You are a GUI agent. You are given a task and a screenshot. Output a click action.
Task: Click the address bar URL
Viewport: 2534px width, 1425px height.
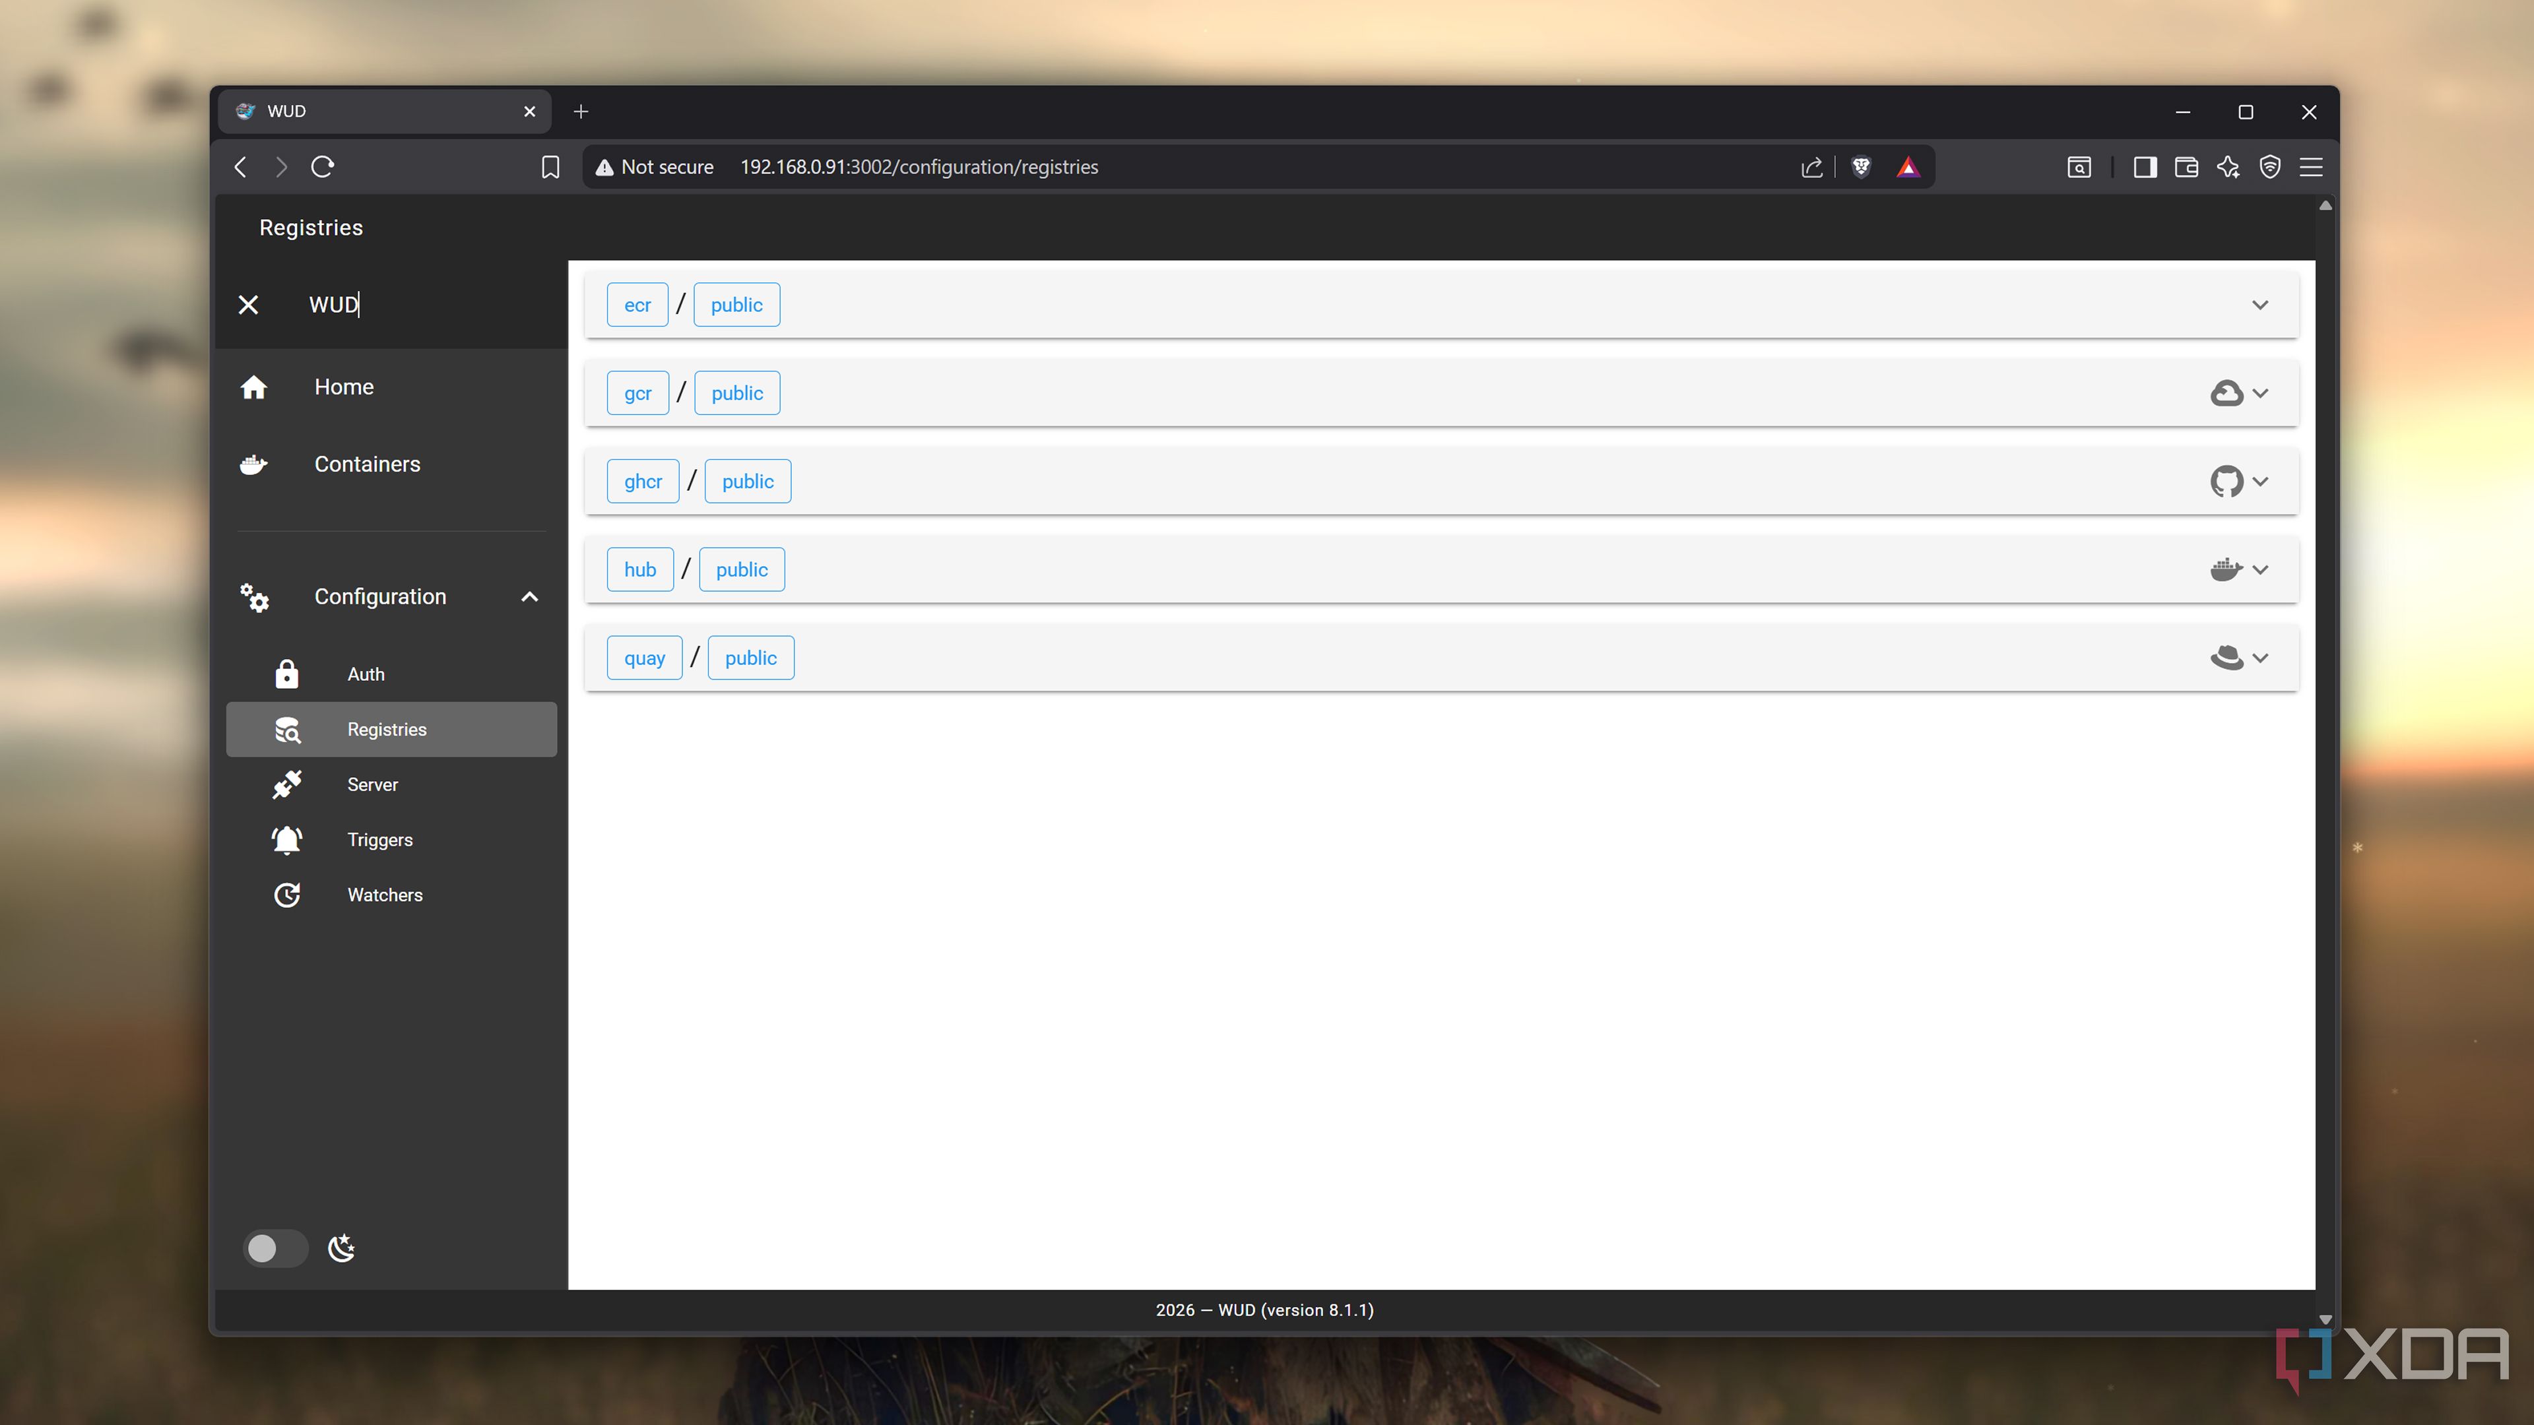pyautogui.click(x=919, y=167)
